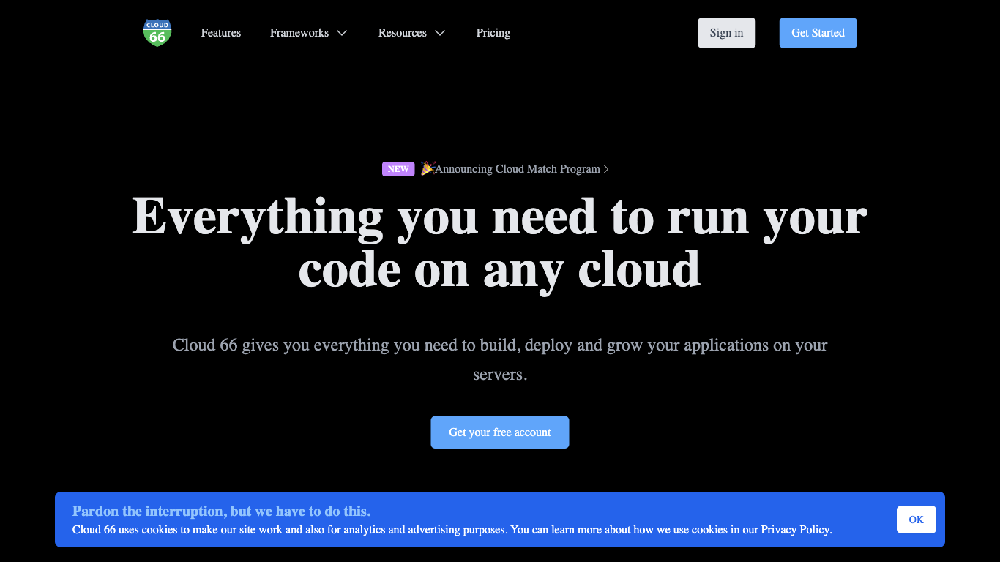Click the Get Started button
The image size is (1000, 562).
(818, 33)
